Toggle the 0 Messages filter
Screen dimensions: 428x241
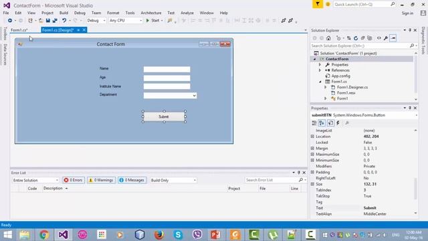click(132, 180)
